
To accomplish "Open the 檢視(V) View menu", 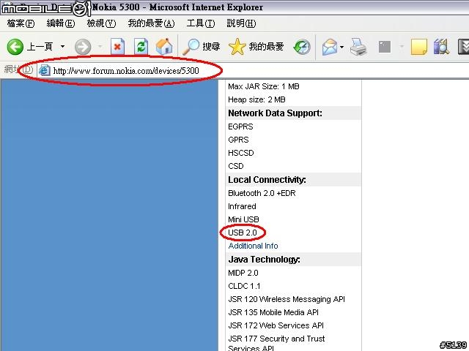I will tap(101, 23).
